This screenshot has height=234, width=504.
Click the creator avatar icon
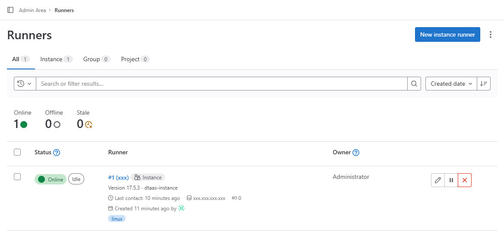(x=181, y=208)
